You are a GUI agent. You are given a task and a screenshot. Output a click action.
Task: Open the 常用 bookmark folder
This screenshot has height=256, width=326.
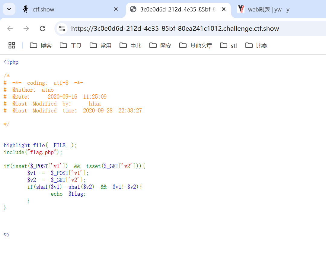pos(101,46)
